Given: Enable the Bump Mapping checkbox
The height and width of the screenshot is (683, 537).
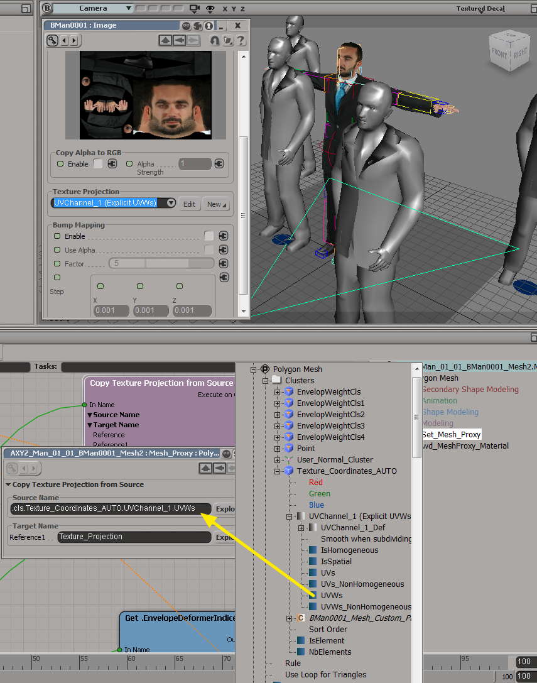Looking at the screenshot, I should pos(209,236).
